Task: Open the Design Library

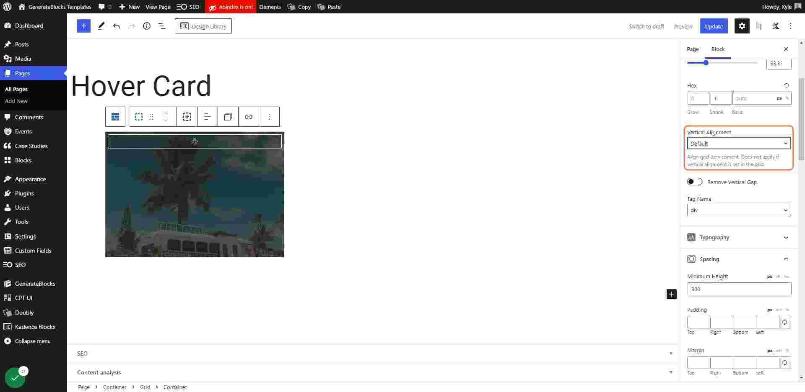Action: pos(203,26)
